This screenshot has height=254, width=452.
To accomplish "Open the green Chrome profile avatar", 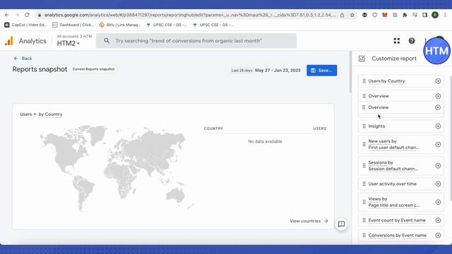I will click(x=435, y=15).
